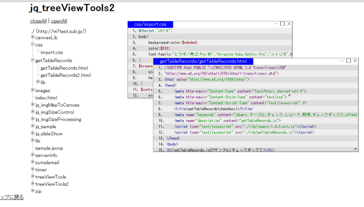The height and width of the screenshot is (207, 364).
Task: Click the jquery-1.4.3.min.js script line
Action: [x=256, y=127]
